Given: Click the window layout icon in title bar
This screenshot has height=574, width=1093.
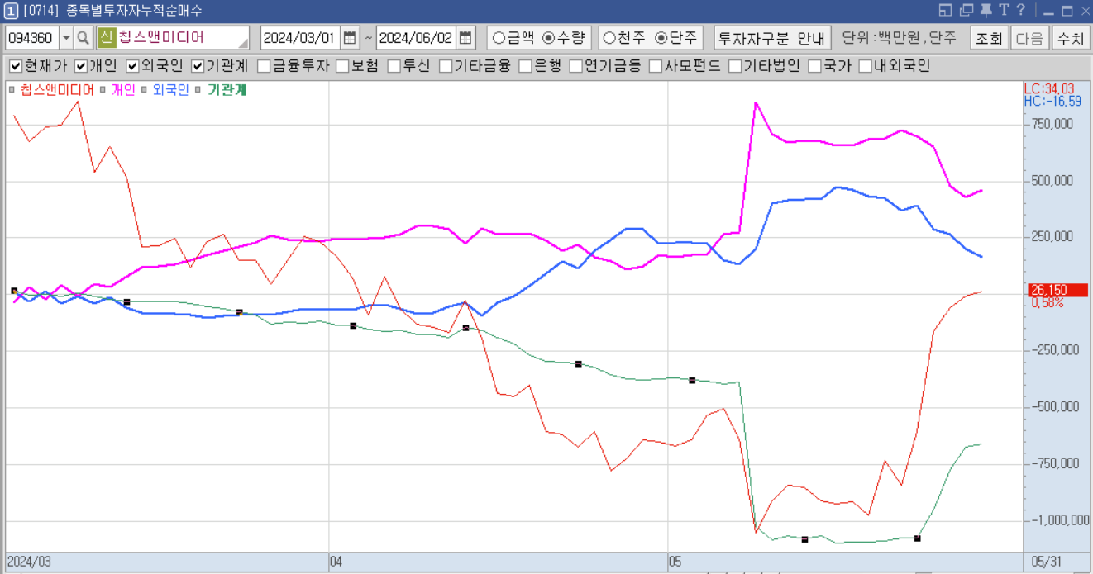Looking at the screenshot, I should (947, 10).
